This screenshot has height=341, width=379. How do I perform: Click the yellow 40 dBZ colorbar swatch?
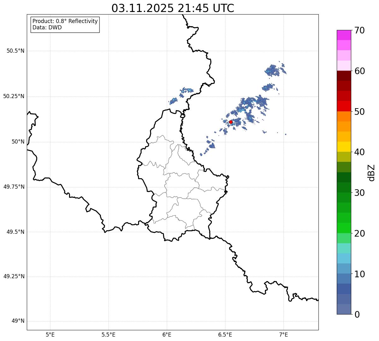[344, 147]
